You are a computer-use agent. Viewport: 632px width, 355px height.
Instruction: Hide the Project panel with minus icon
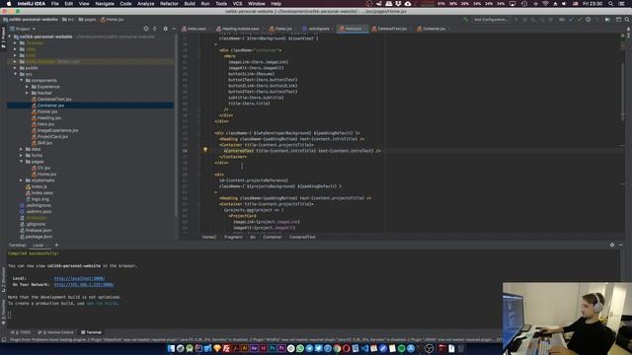(174, 29)
